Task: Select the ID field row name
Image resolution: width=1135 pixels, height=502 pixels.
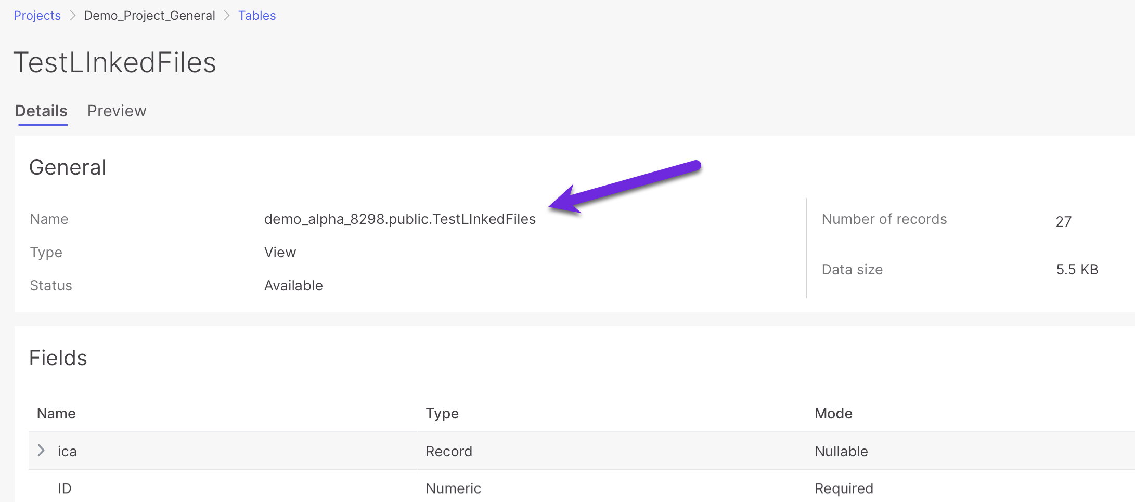Action: [x=65, y=488]
